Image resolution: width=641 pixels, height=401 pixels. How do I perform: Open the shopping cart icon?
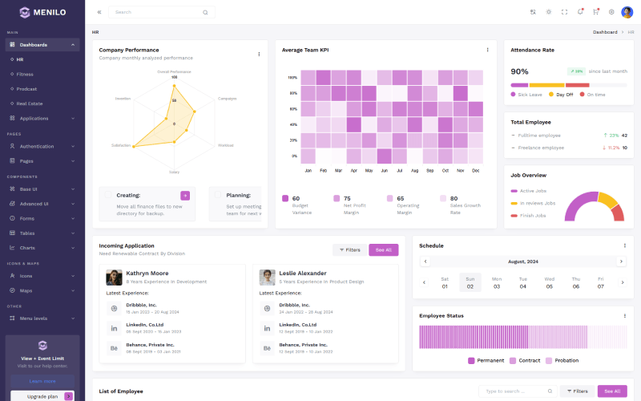coord(595,12)
